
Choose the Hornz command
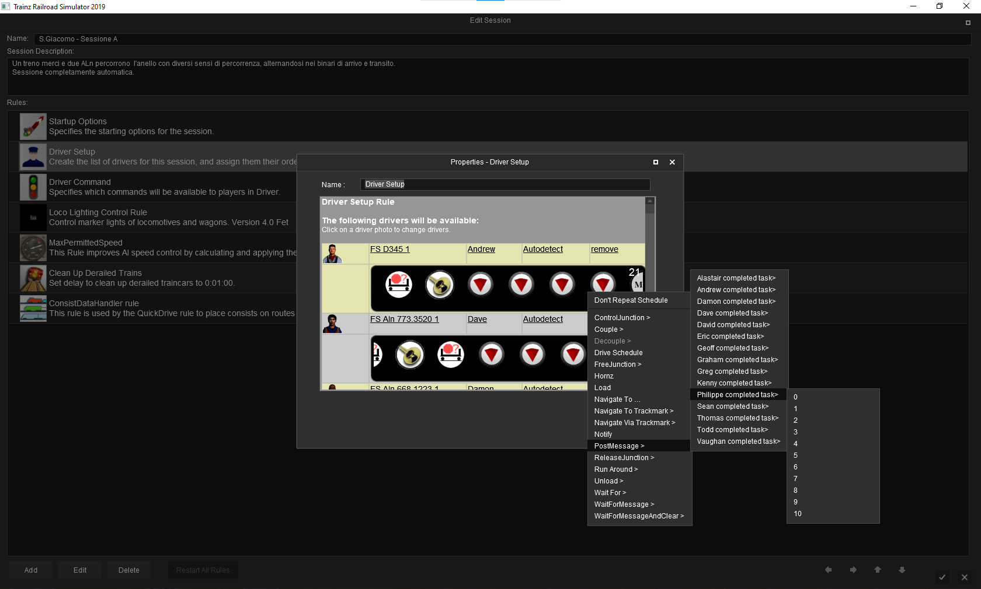point(604,376)
